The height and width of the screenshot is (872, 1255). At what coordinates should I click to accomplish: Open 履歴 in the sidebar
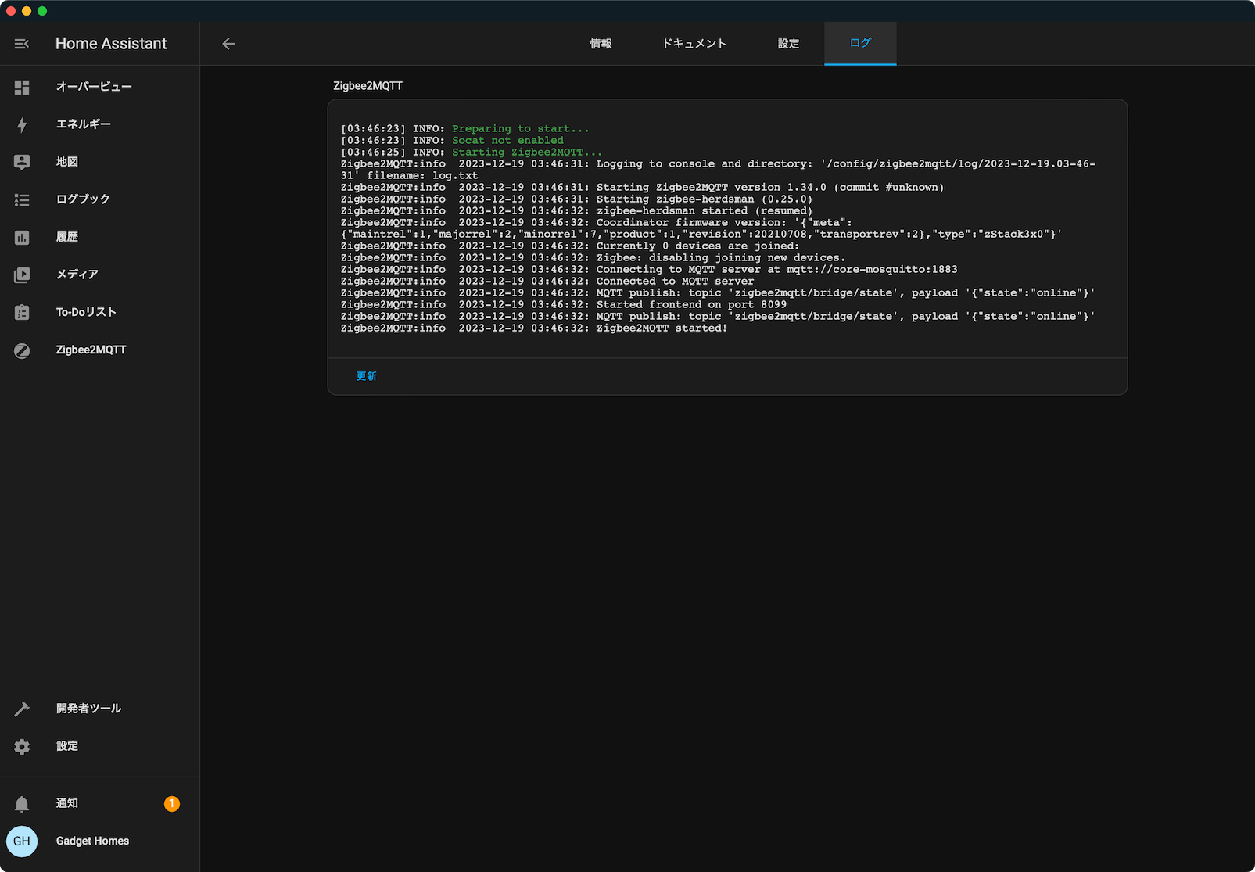point(67,237)
